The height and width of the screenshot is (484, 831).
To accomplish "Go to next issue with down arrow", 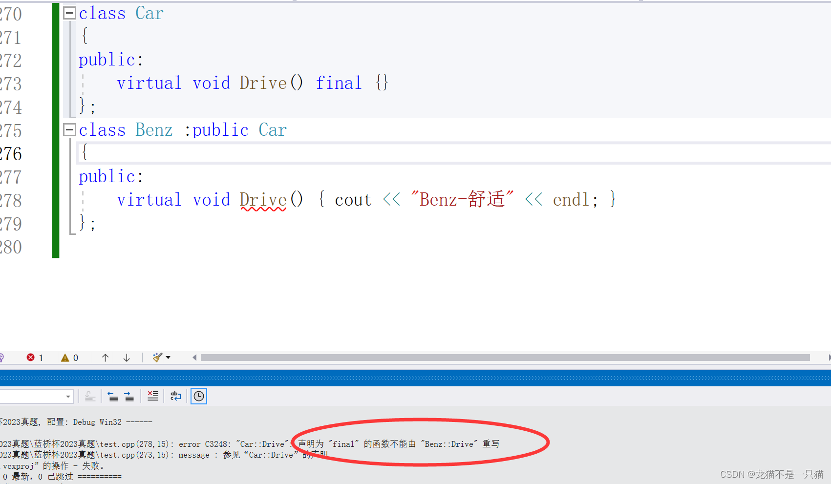I will tap(127, 358).
